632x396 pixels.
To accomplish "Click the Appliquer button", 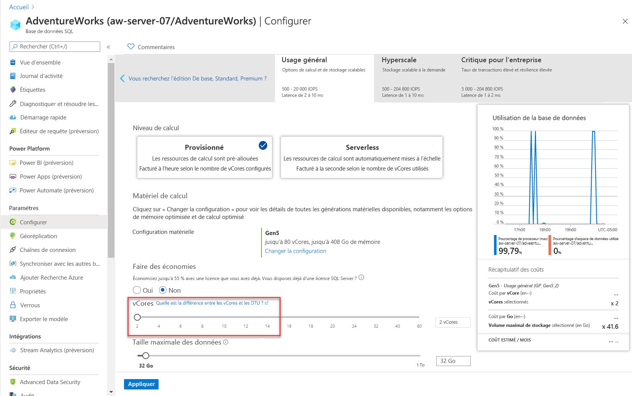I will tap(141, 384).
